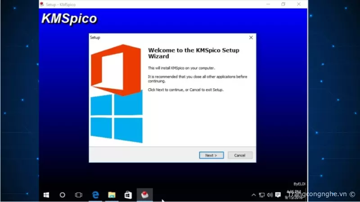Image resolution: width=360 pixels, height=202 pixels.
Task: Open Task View from the taskbar
Action: (79, 195)
